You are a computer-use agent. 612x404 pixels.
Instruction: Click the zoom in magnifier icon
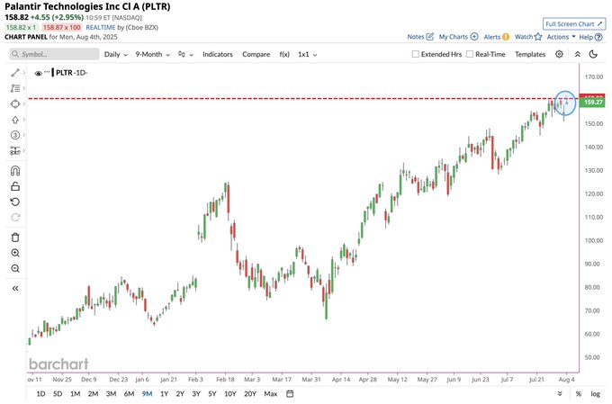15,253
